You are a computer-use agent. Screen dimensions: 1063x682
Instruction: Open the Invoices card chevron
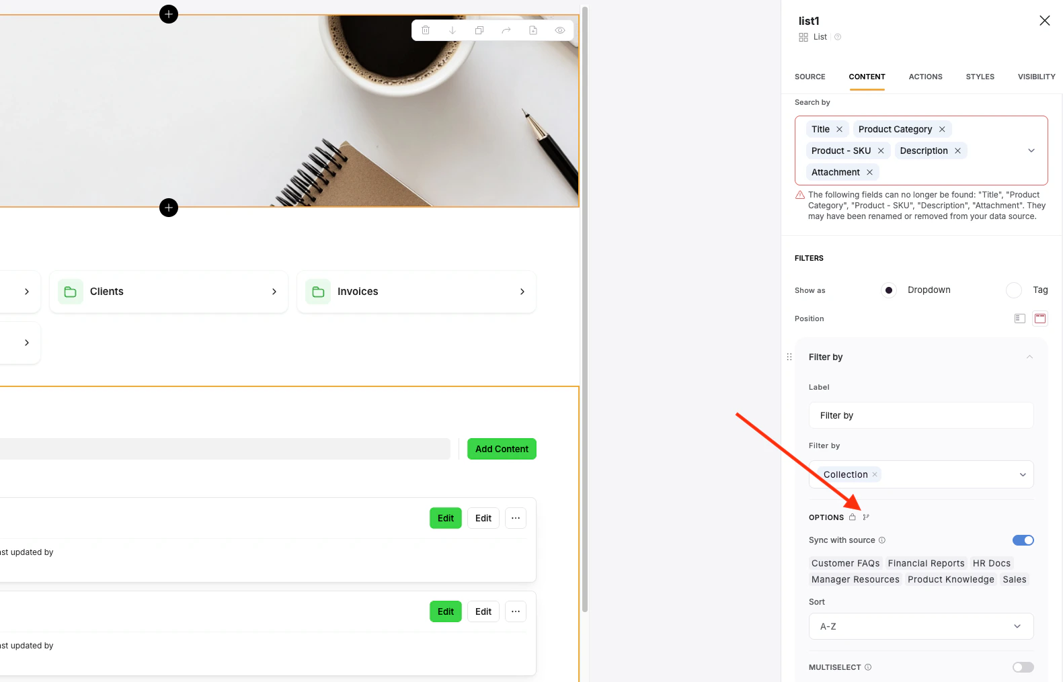tap(522, 292)
